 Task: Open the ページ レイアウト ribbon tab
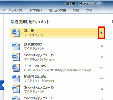(x=13, y=10)
